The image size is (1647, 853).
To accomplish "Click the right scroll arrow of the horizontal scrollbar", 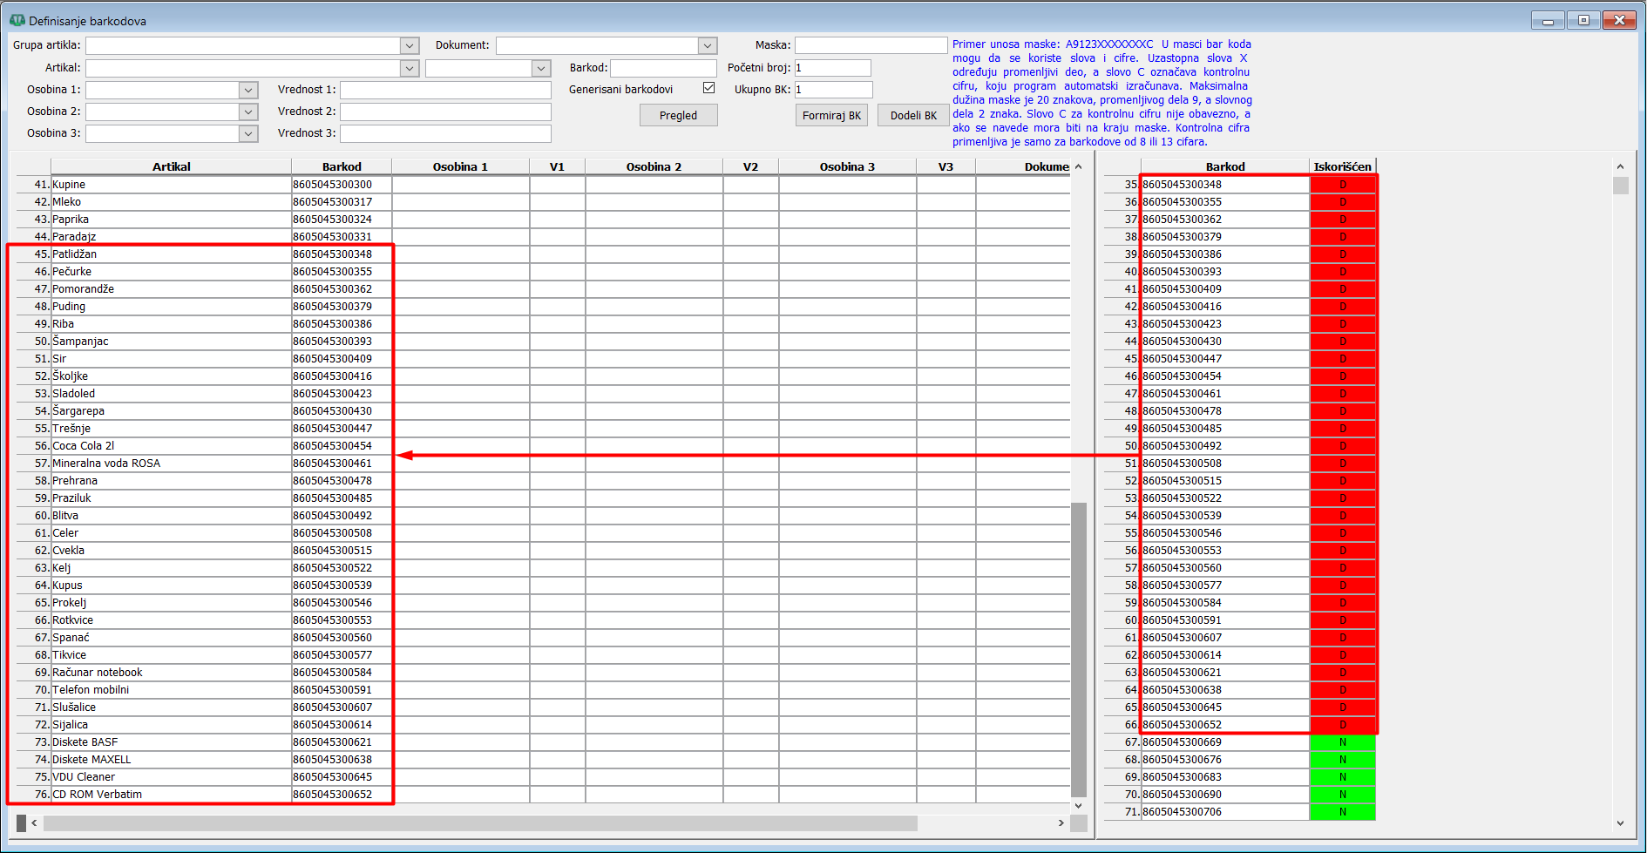I will click(1061, 823).
